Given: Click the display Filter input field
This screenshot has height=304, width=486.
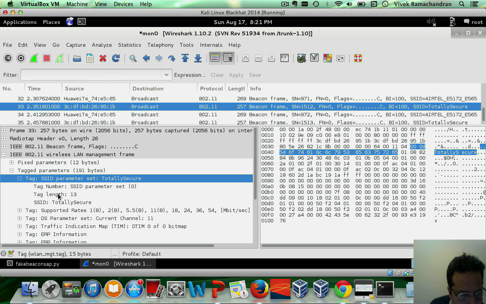Looking at the screenshot, I should pyautogui.click(x=91, y=75).
